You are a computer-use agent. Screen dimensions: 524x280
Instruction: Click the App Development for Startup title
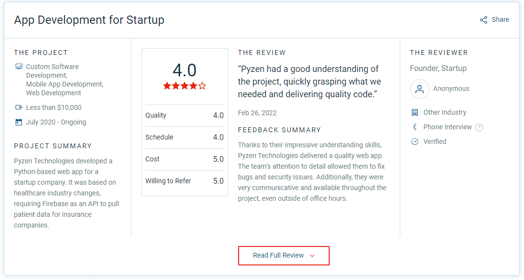(89, 20)
